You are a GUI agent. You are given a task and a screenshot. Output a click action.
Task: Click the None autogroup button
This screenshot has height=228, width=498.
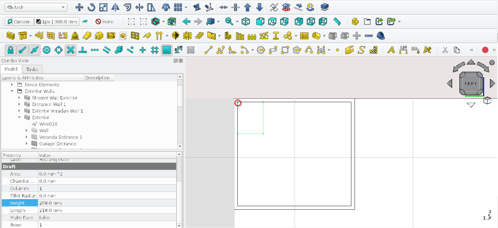[x=104, y=21]
